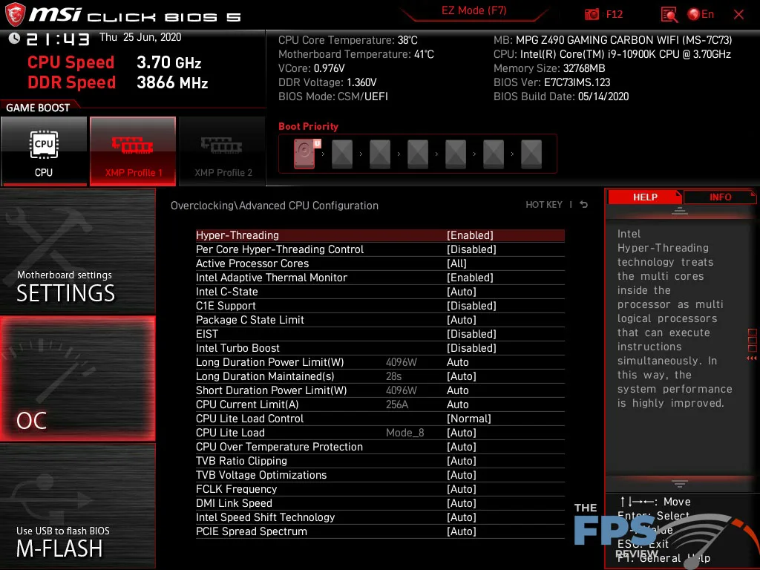Go back using the return arrow icon
The height and width of the screenshot is (570, 760).
[584, 205]
